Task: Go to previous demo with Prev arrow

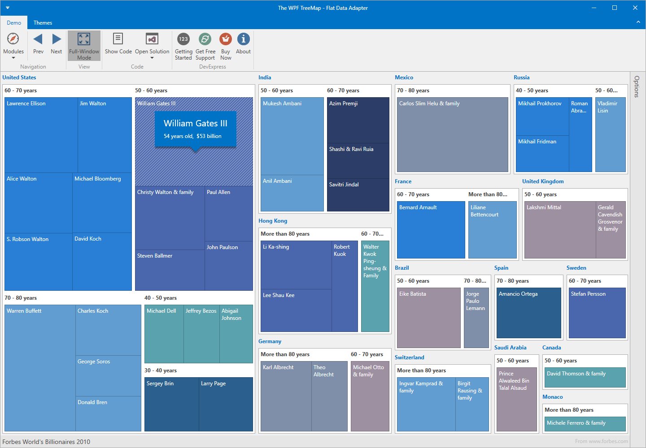Action: tap(38, 39)
